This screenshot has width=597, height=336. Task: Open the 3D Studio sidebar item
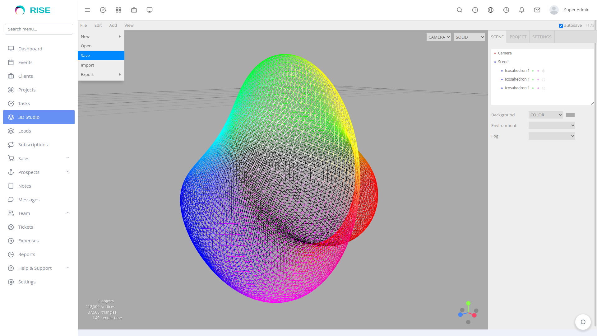click(29, 117)
